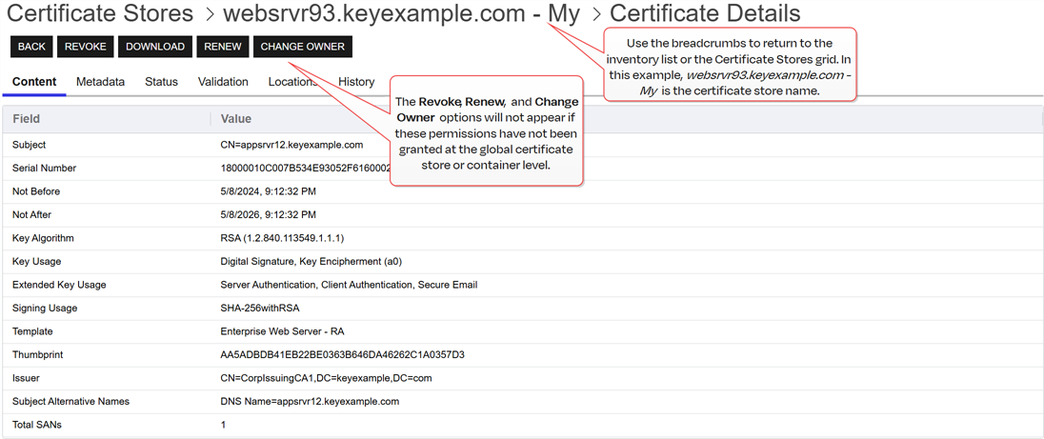The width and height of the screenshot is (1044, 439).
Task: Open the Locations tab
Action: [291, 82]
